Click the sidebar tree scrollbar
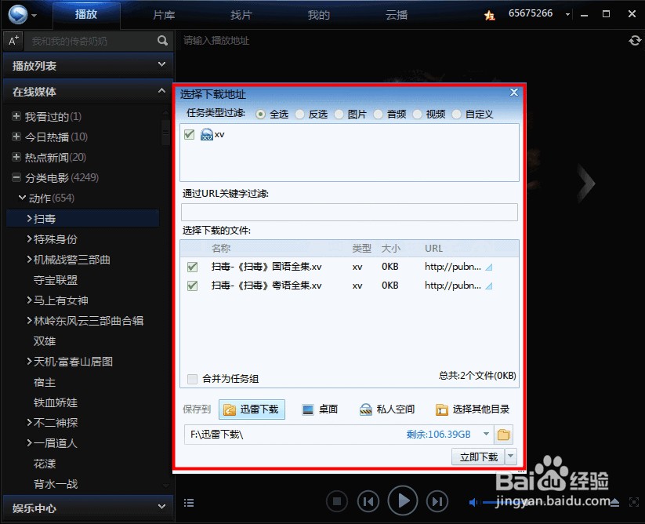This screenshot has height=524, width=645. [x=166, y=133]
